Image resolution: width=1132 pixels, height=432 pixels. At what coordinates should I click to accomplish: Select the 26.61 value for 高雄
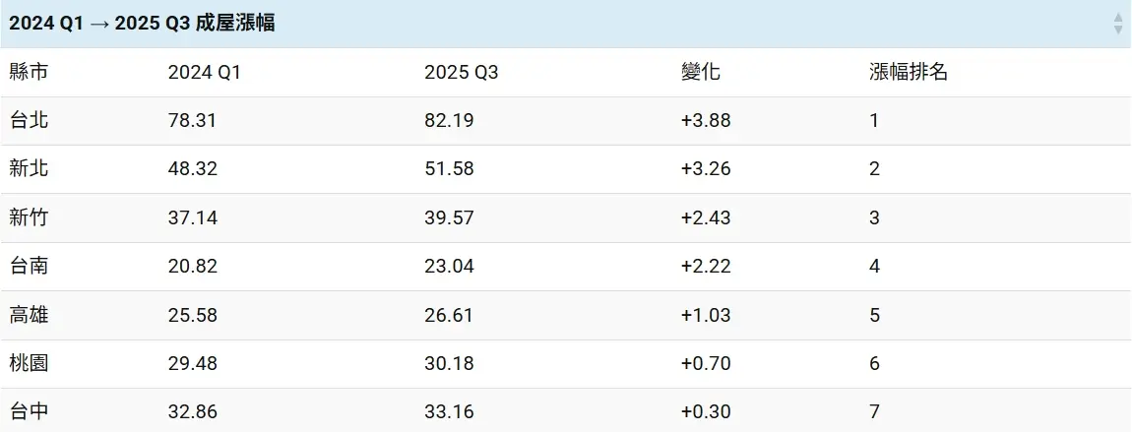coord(449,315)
